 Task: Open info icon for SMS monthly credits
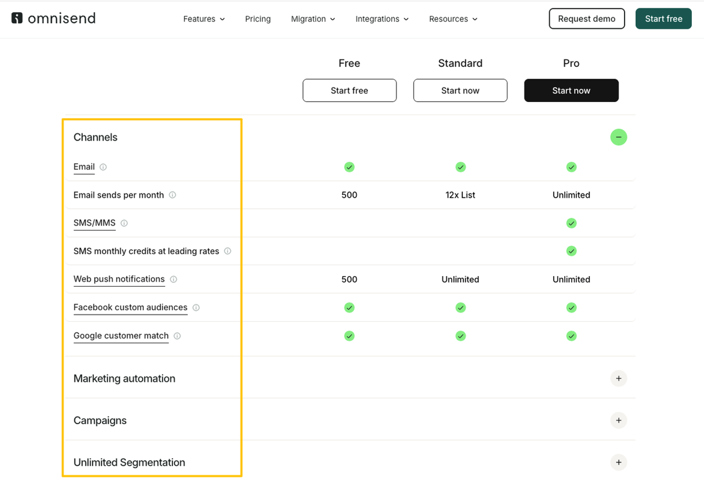click(x=227, y=251)
